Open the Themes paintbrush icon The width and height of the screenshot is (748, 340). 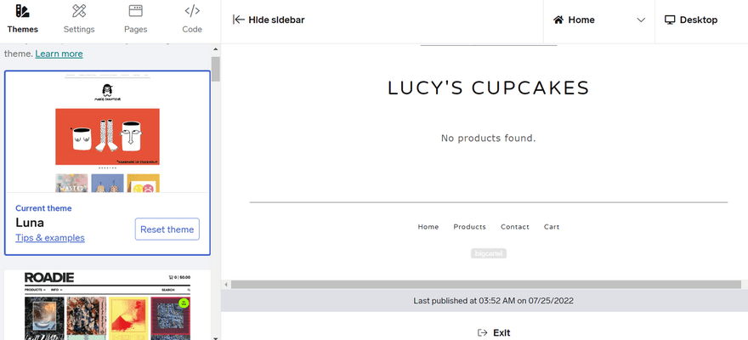point(23,11)
